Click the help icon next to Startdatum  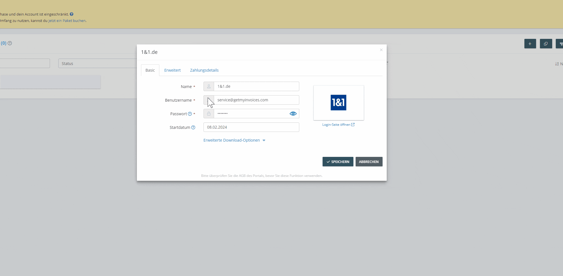(193, 127)
